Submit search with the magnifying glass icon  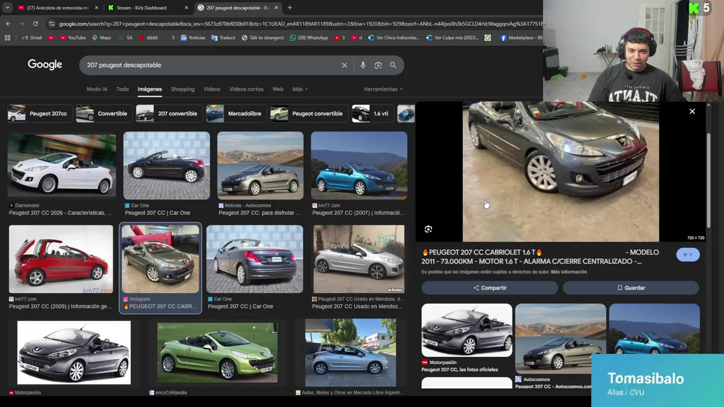pyautogui.click(x=393, y=65)
